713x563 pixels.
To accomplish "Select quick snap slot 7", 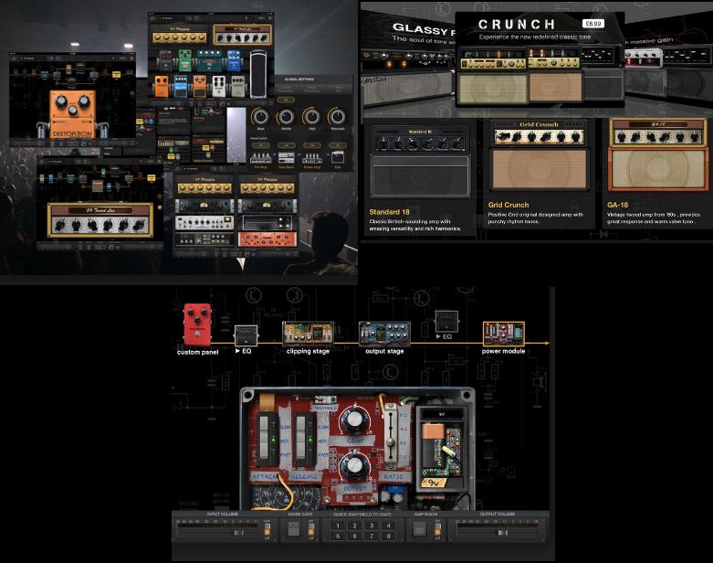I will [x=372, y=536].
